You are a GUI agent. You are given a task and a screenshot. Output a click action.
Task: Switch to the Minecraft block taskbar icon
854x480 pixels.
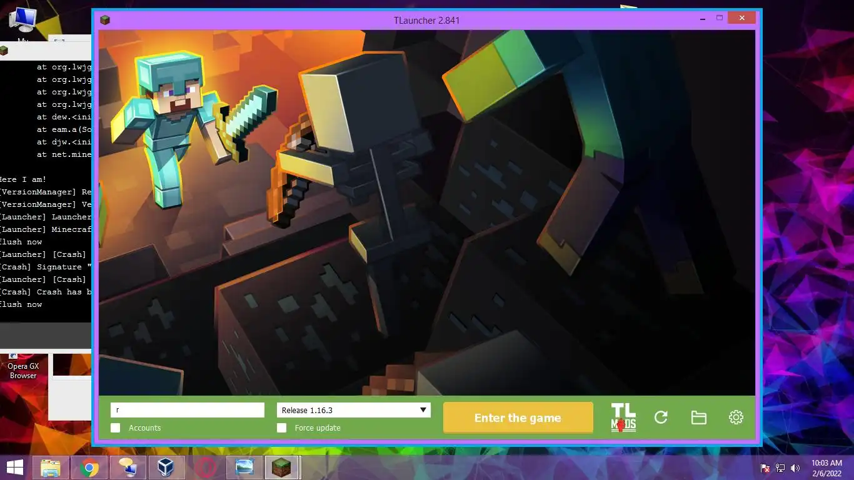click(x=283, y=467)
